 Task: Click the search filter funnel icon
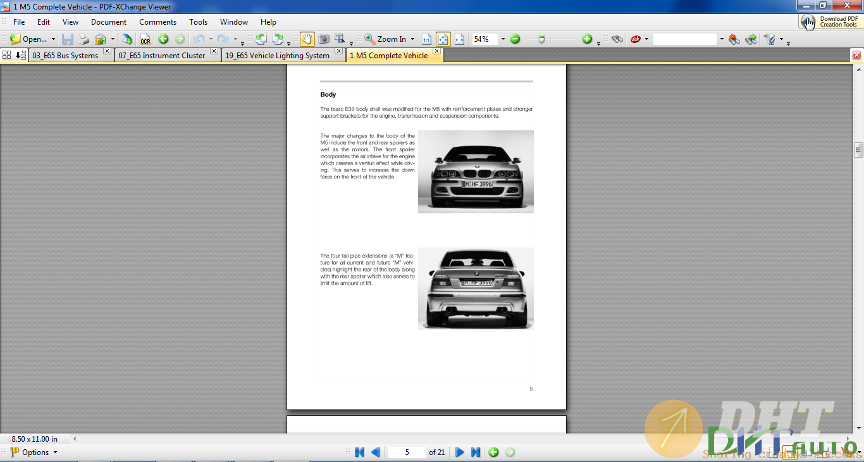point(769,39)
